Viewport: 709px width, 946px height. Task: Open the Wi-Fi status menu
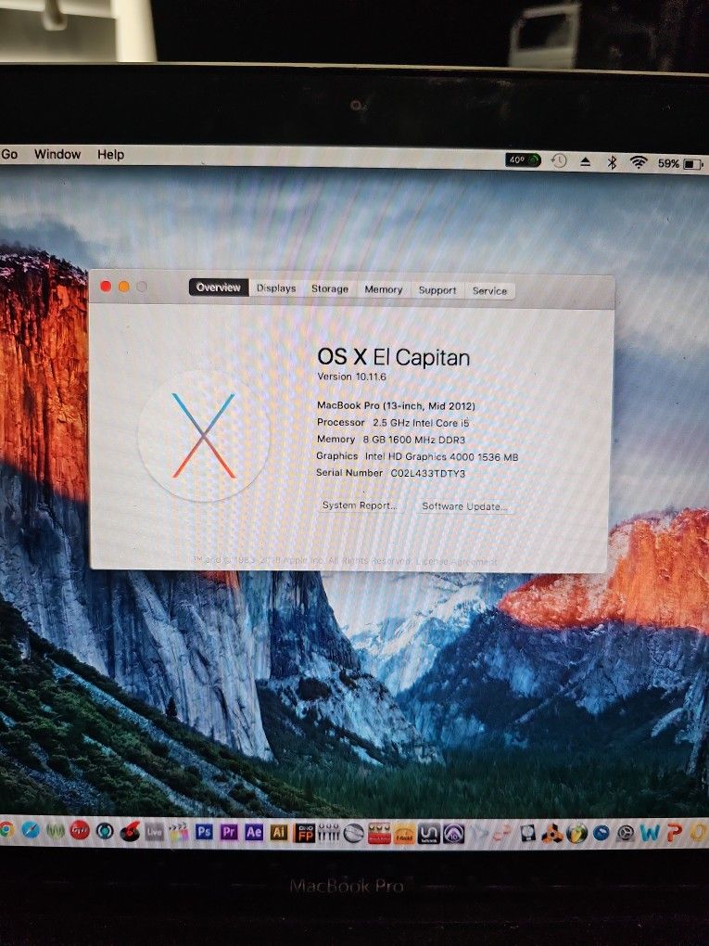click(639, 162)
